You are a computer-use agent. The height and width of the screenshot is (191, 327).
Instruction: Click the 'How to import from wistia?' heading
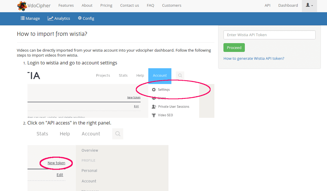52,34
